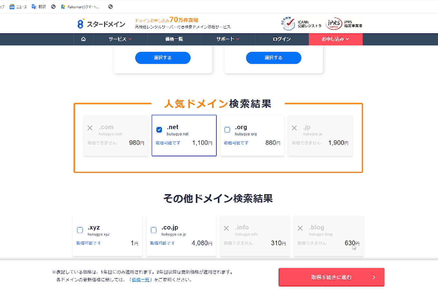Click hukugyo.org domain name text

[246, 134]
